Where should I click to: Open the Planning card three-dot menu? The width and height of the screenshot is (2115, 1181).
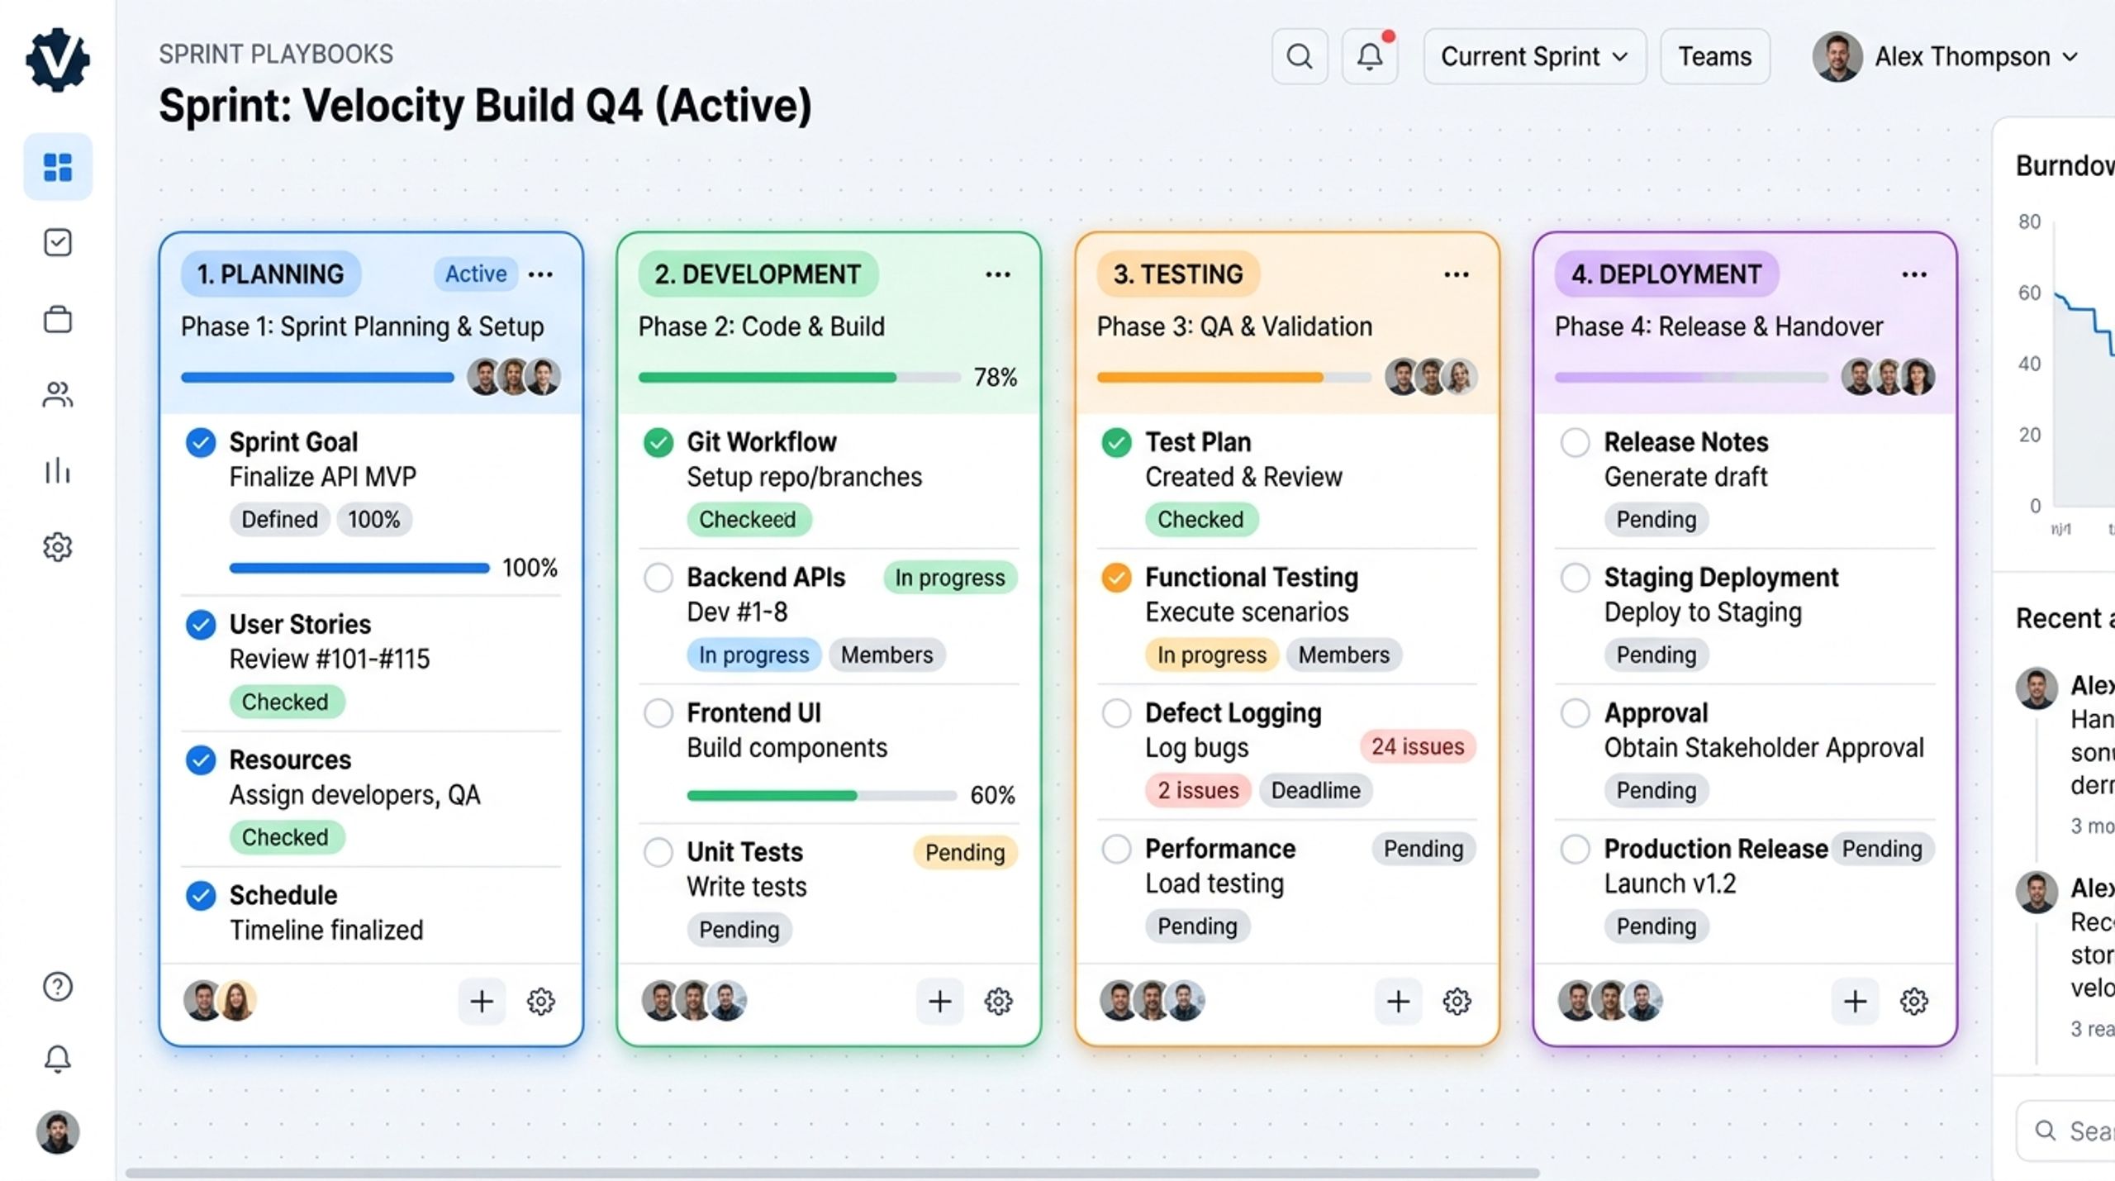[540, 274]
